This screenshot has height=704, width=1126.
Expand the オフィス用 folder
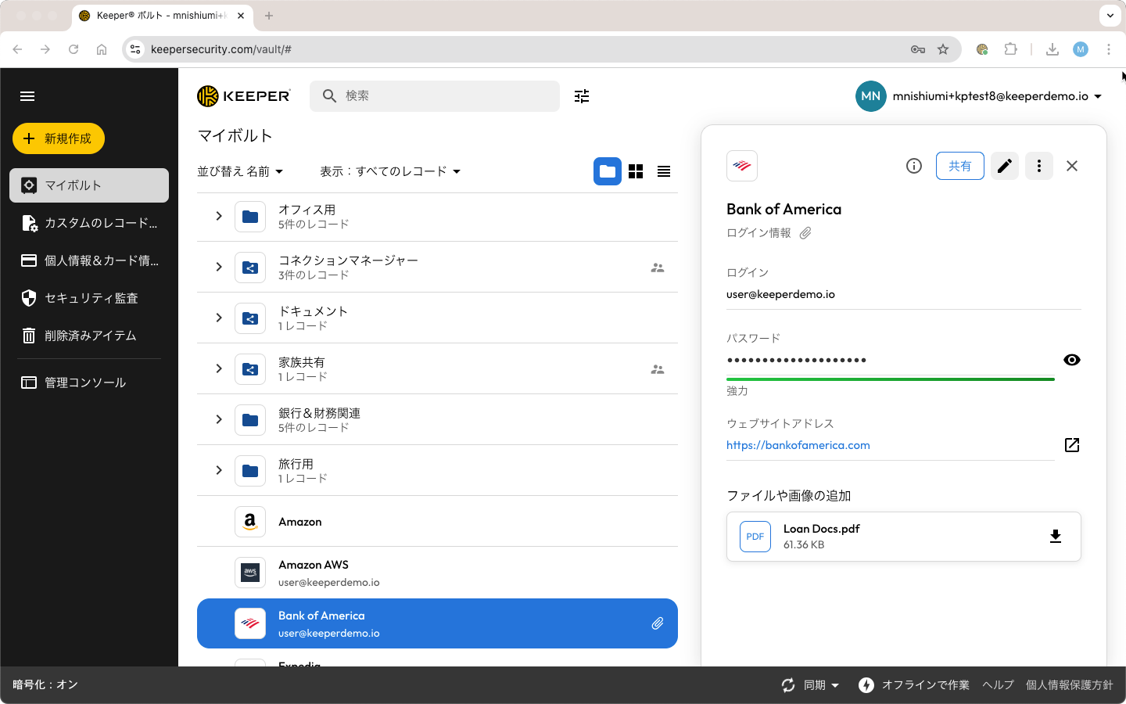219,216
